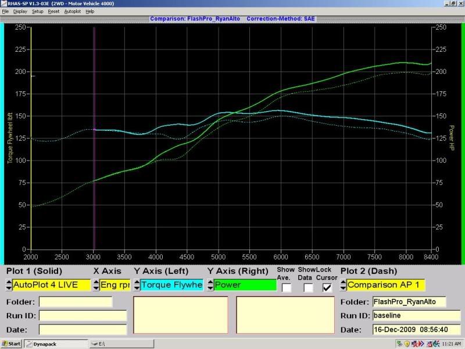The height and width of the screenshot is (349, 465).
Task: Open the Display menu
Action: [x=20, y=12]
